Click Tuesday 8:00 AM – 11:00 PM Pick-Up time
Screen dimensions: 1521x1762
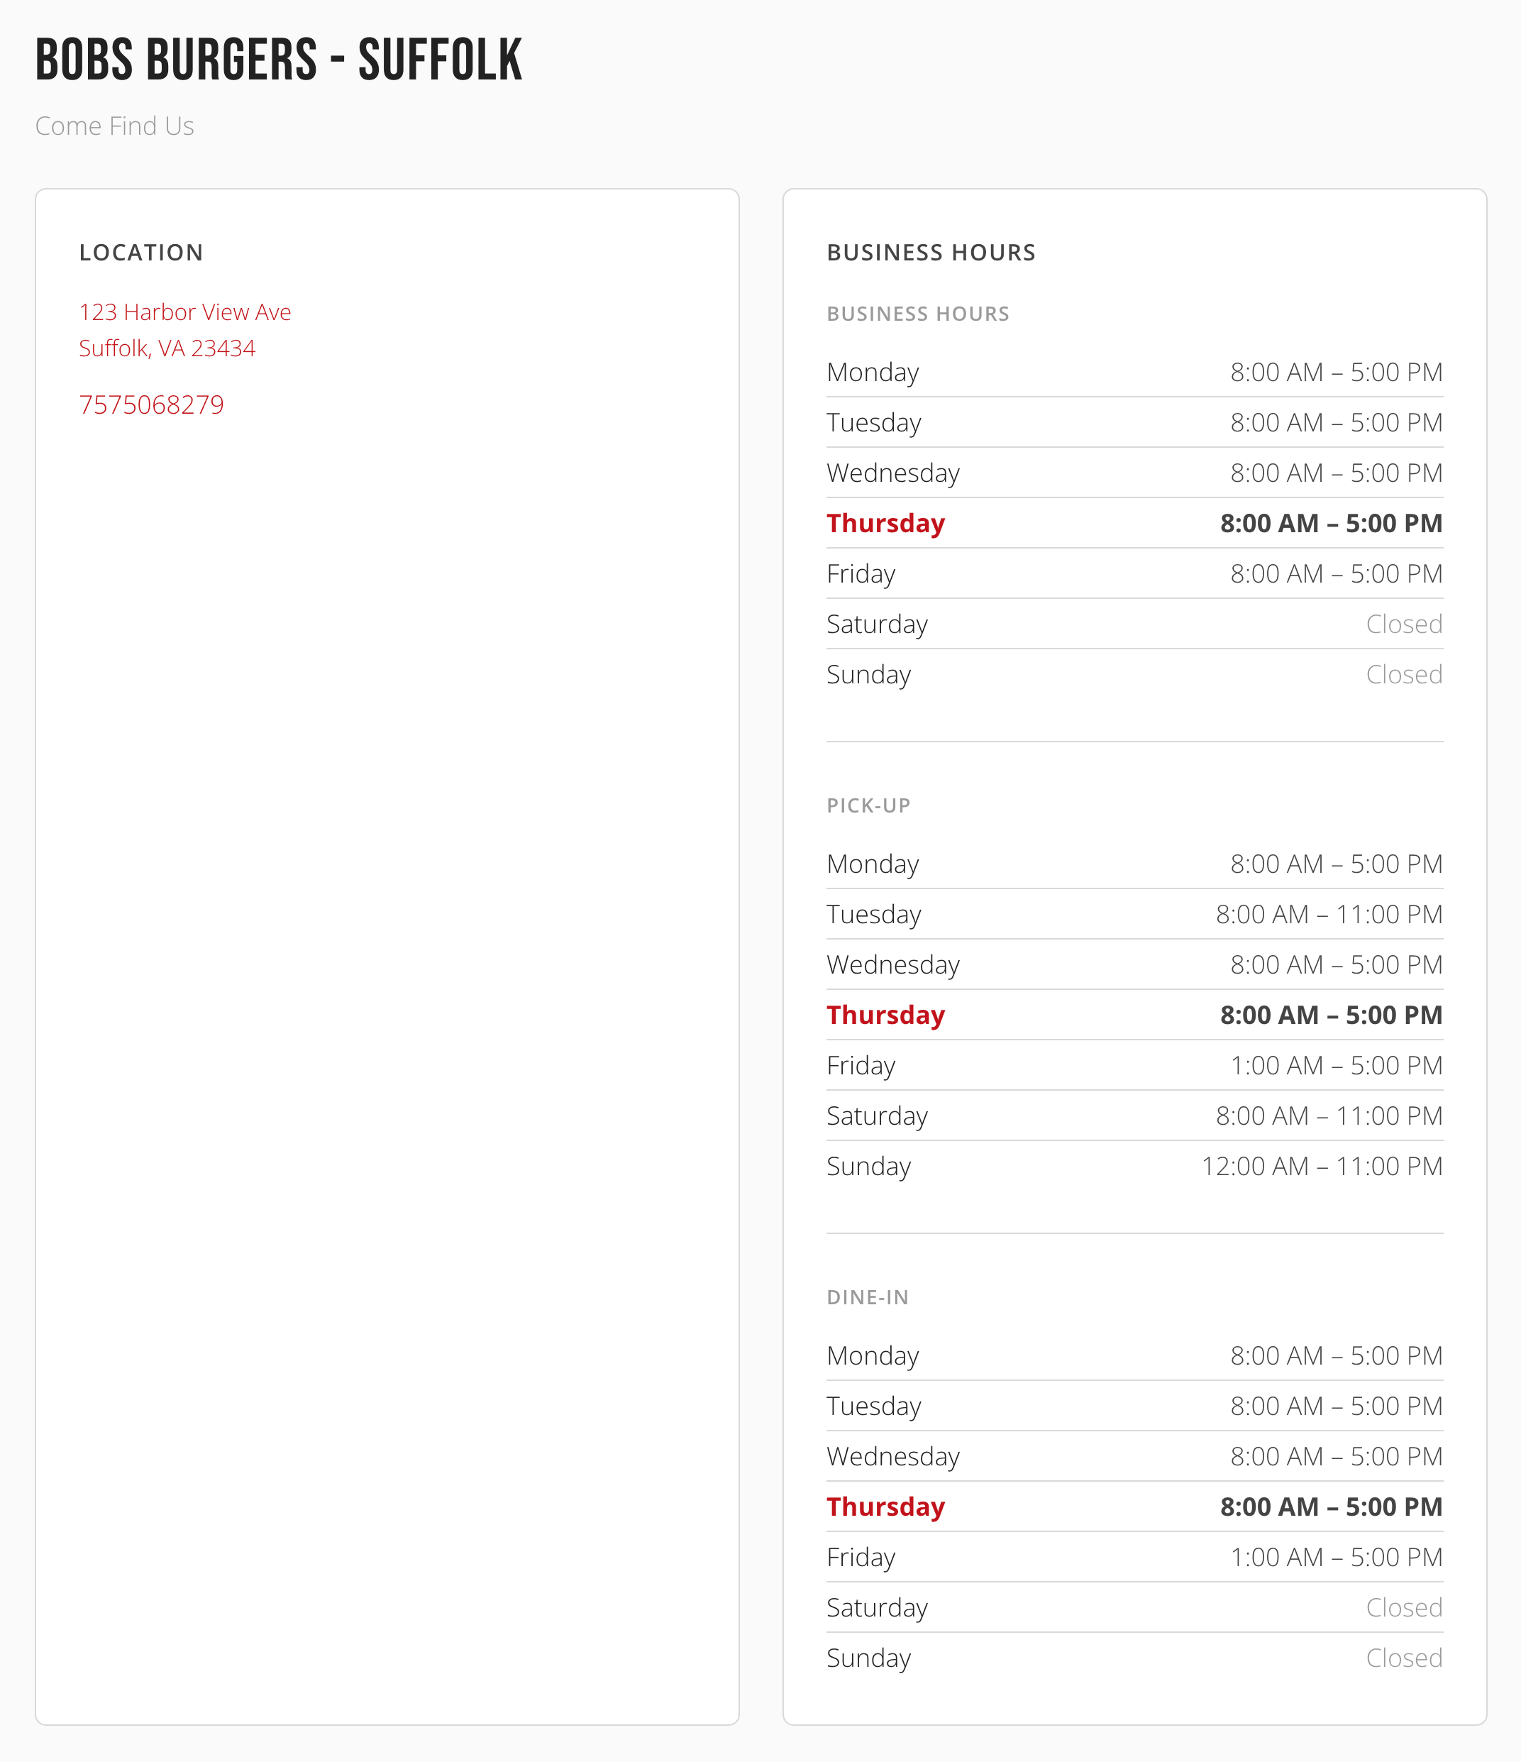1329,914
